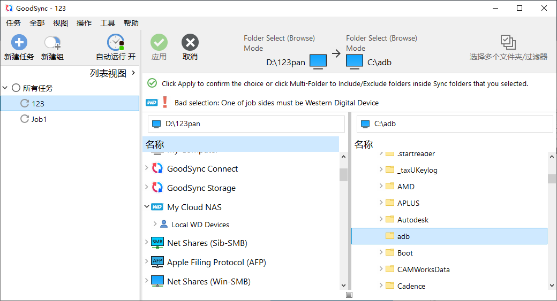
Task: Expand the _taxUKeylog folder
Action: pyautogui.click(x=381, y=169)
